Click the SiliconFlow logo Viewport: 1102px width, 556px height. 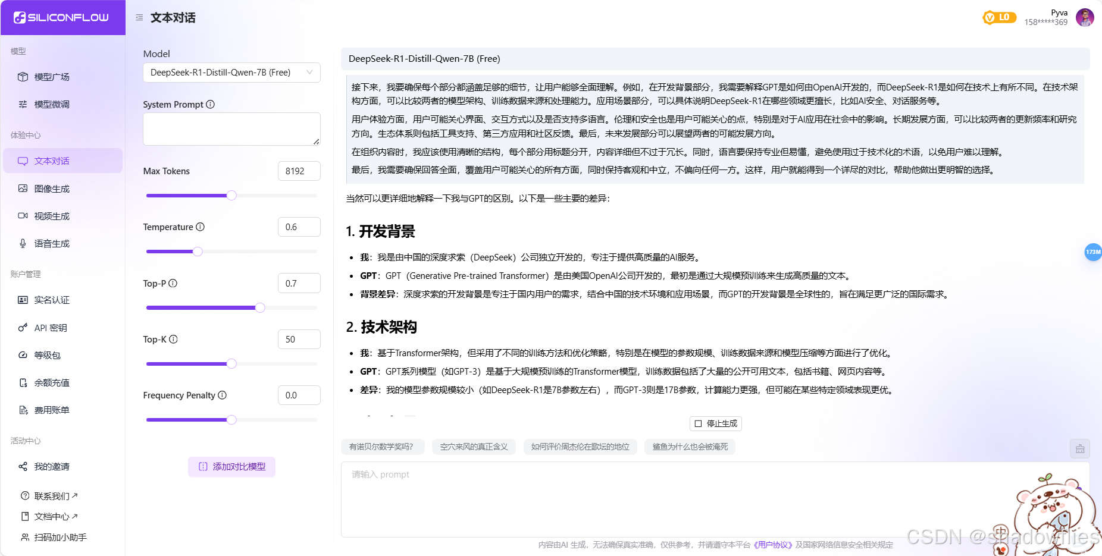pyautogui.click(x=61, y=17)
